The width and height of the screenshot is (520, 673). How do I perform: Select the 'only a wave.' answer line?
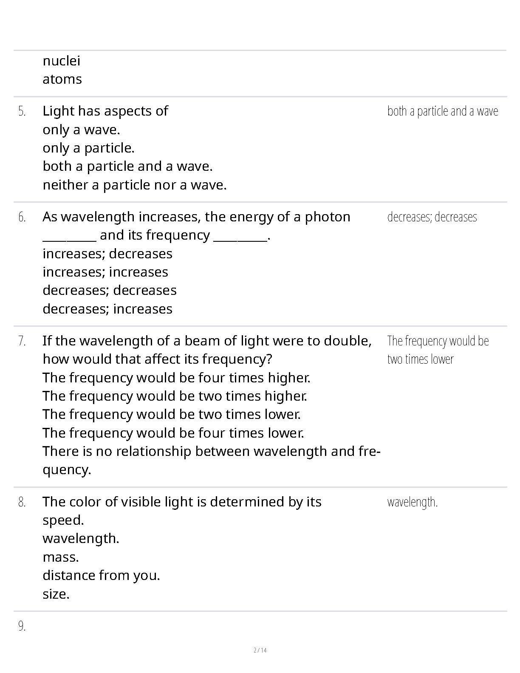81,130
